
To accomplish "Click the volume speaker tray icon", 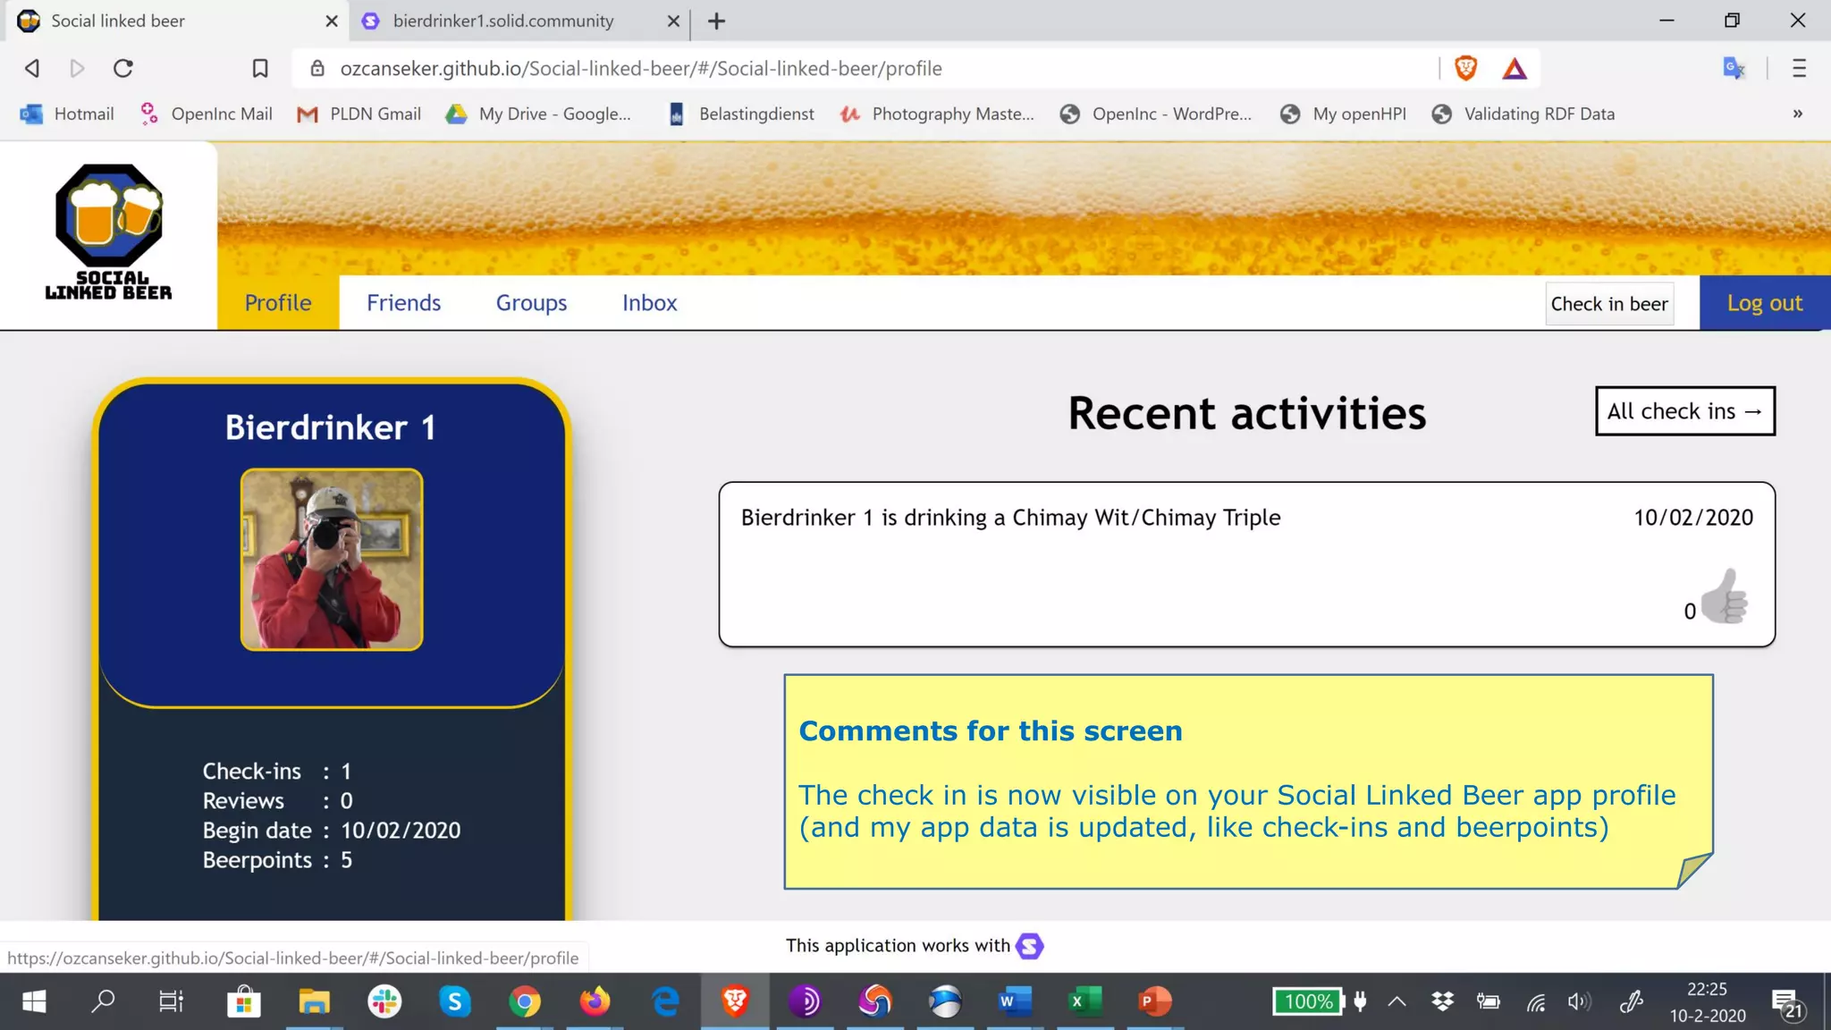I will pyautogui.click(x=1579, y=1001).
